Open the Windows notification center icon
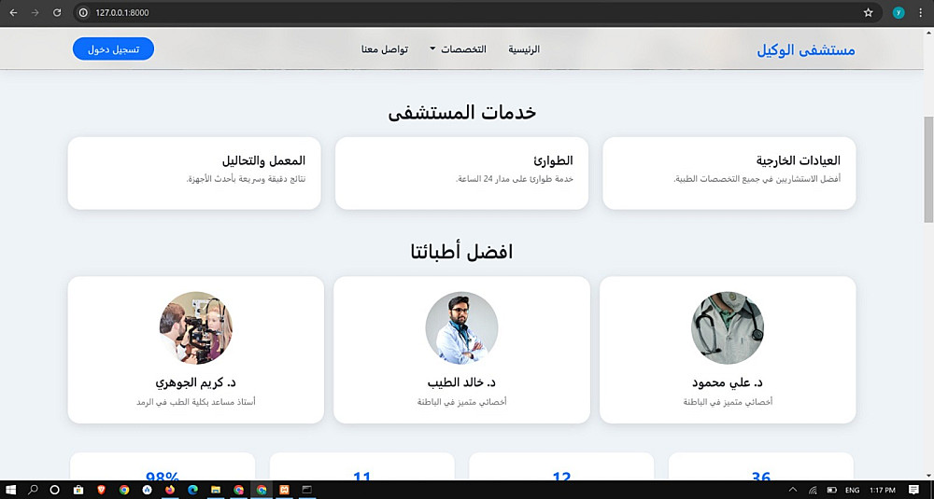Image resolution: width=934 pixels, height=499 pixels. [914, 490]
